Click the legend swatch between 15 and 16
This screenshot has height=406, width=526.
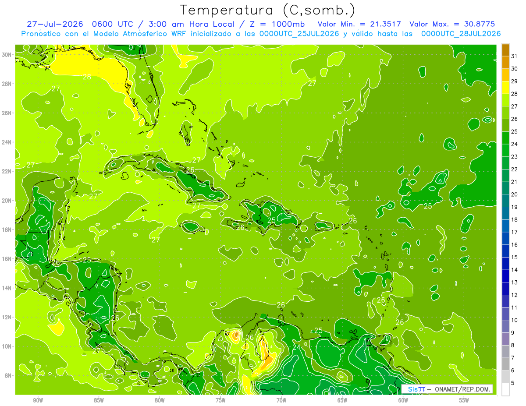[505, 251]
